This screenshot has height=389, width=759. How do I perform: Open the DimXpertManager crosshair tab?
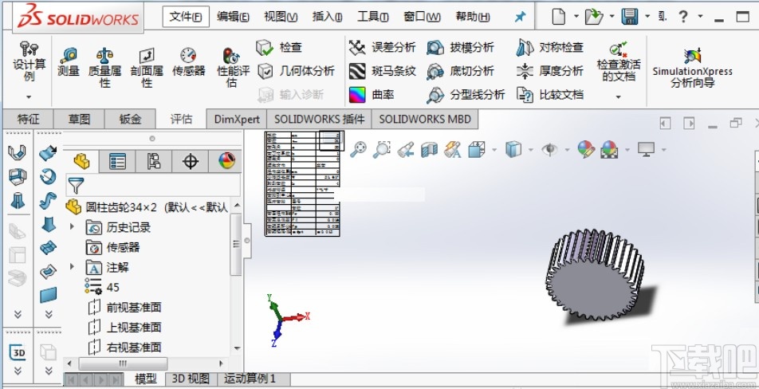tap(191, 161)
